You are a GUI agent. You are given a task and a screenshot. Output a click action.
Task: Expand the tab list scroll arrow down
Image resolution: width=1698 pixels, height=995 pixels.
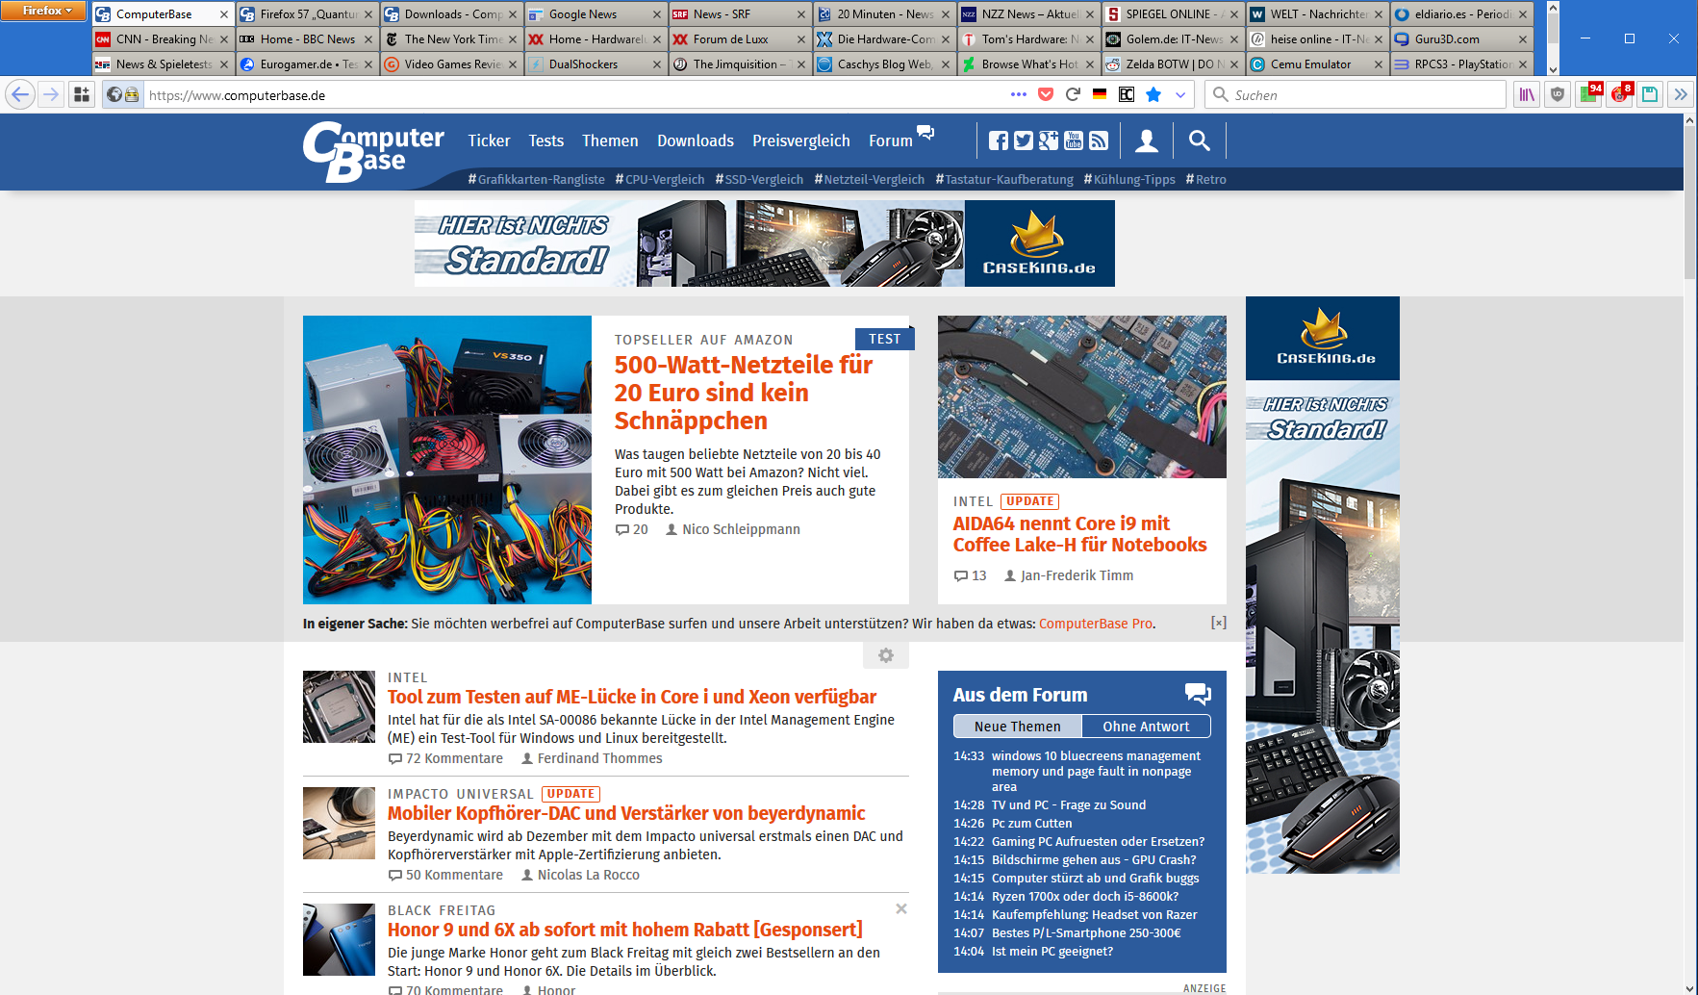click(1553, 69)
